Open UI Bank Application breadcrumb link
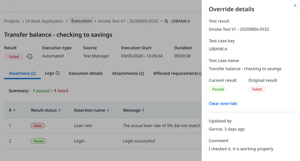The height and width of the screenshot is (161, 300). pyautogui.click(x=44, y=21)
